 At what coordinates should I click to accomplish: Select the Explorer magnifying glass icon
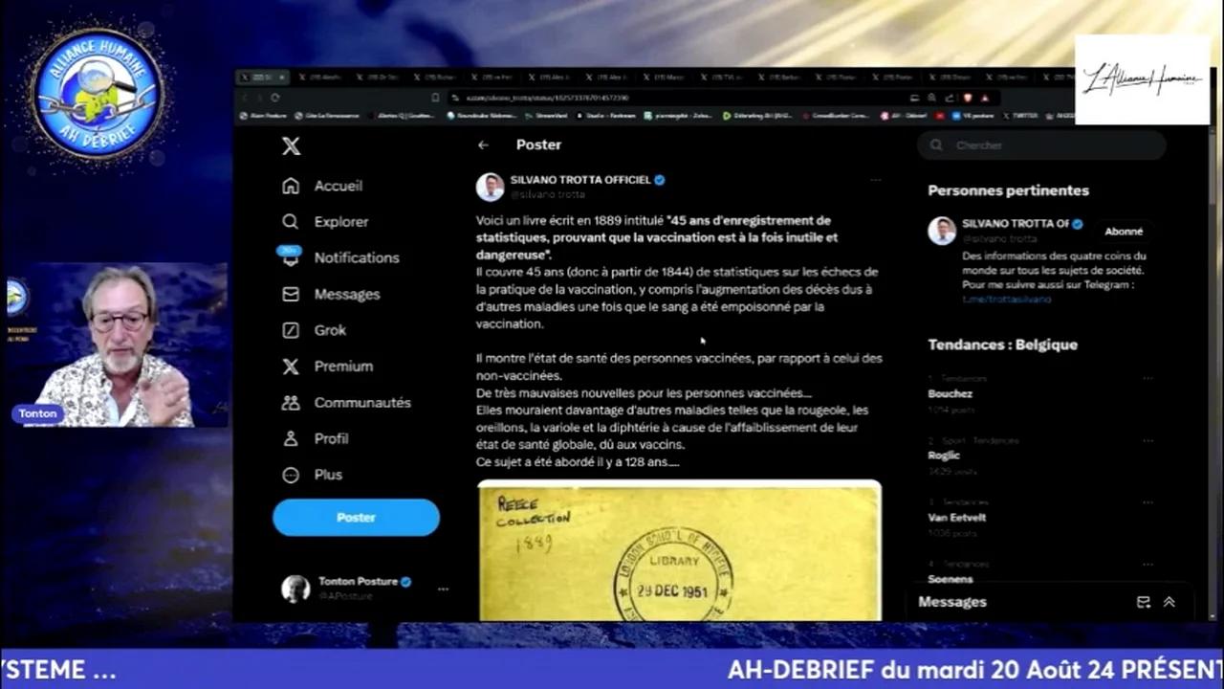(290, 221)
